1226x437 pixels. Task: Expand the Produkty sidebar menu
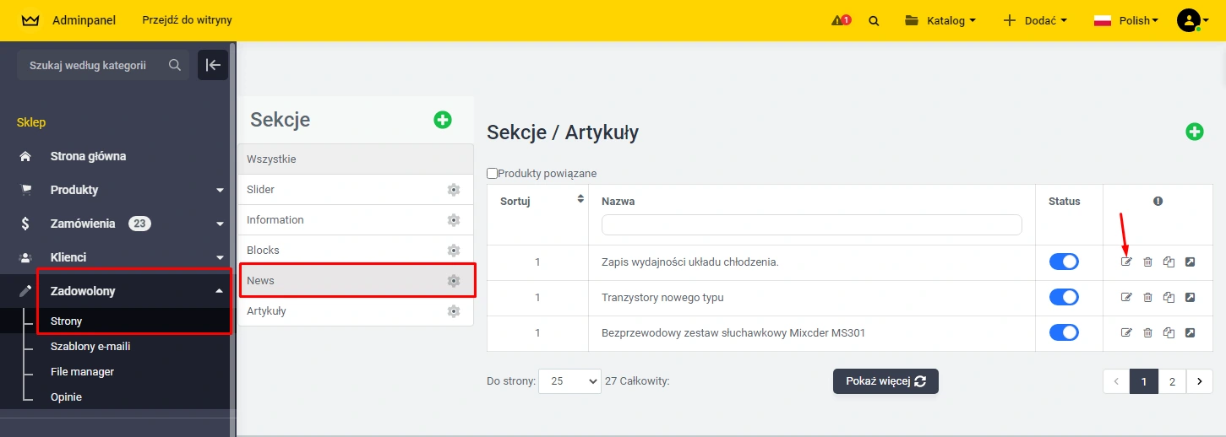pos(220,190)
